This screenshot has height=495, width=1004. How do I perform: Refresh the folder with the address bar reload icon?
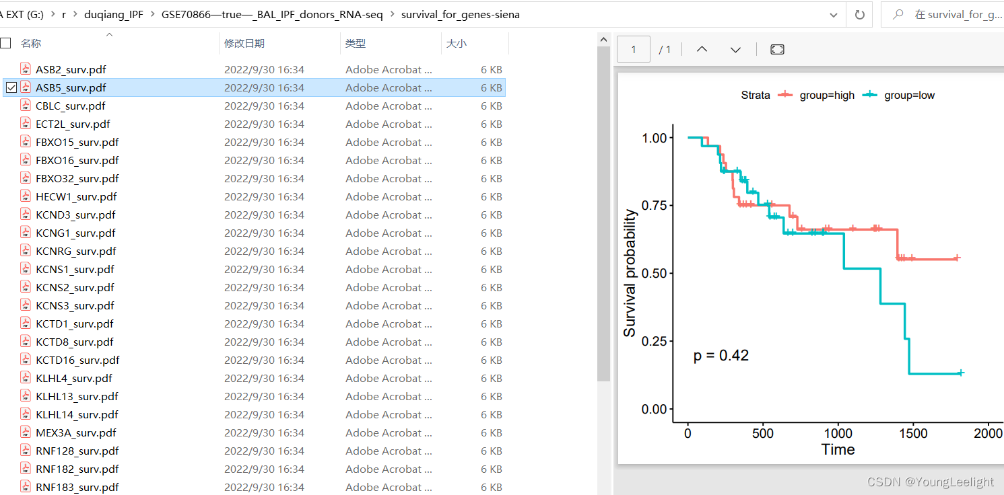point(859,14)
